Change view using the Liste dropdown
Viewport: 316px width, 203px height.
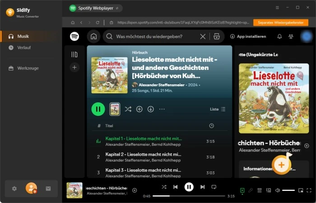pyautogui.click(x=218, y=109)
